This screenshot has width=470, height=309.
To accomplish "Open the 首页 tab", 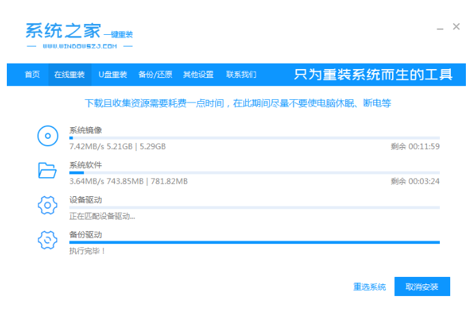I will pos(32,75).
